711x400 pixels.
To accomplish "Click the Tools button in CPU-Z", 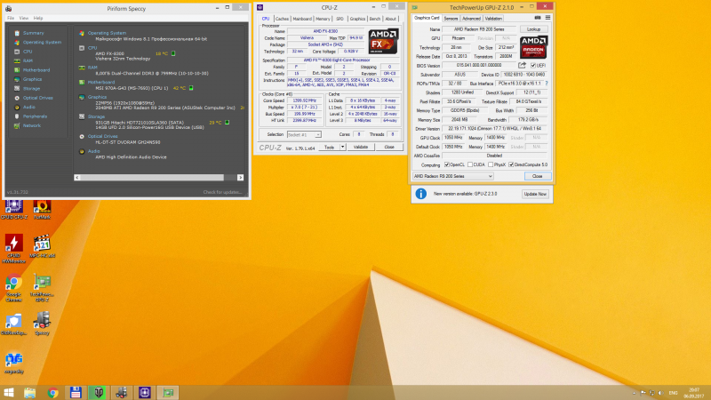I will pos(330,148).
